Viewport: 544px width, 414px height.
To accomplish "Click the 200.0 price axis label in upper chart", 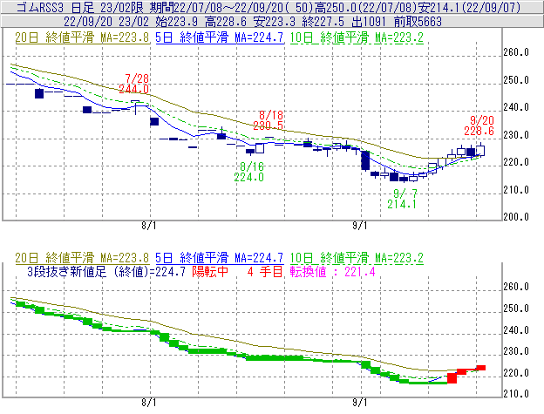I will (x=516, y=217).
